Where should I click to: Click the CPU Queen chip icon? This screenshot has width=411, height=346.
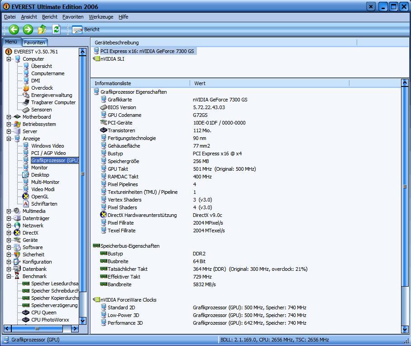click(x=26, y=312)
